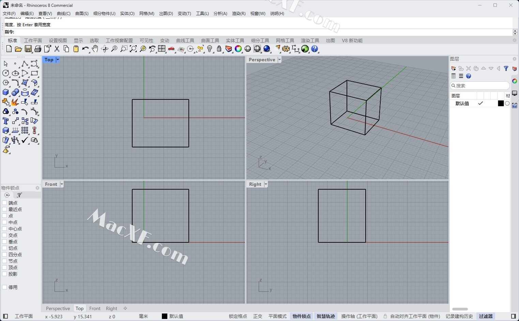
Task: Switch to the 实体工具 toolbar tab
Action: pos(235,41)
